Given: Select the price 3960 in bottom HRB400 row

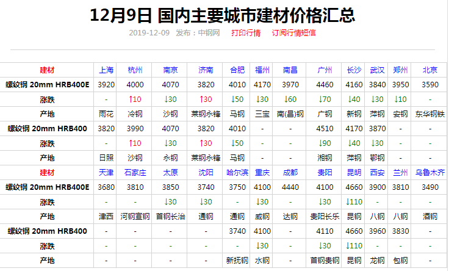Looking at the screenshot, I should point(377,231).
